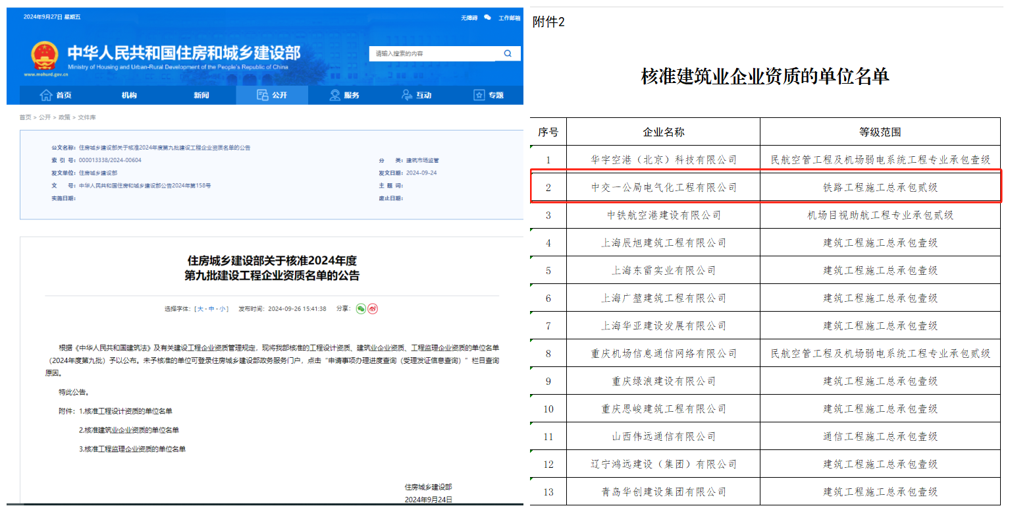Image resolution: width=1010 pixels, height=512 pixels.
Task: Click the WeChat icon in top bar
Action: (x=488, y=17)
